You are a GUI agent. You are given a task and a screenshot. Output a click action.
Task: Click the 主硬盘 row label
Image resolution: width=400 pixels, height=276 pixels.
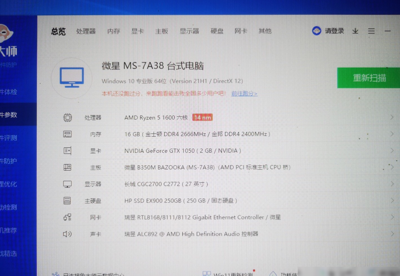coord(93,201)
